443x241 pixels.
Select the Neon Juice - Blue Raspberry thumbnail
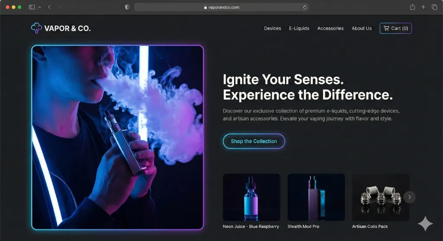click(251, 197)
